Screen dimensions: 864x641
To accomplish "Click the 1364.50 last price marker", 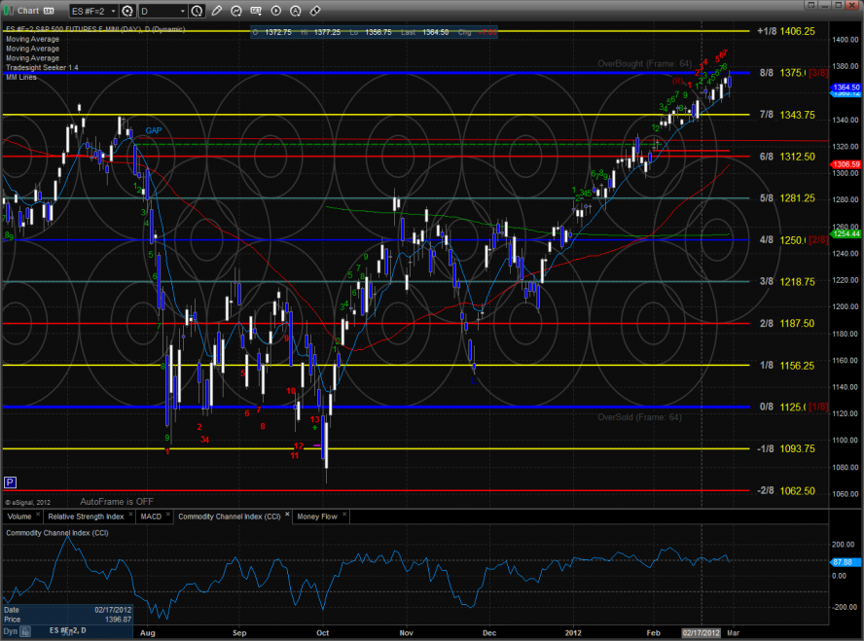I will pyautogui.click(x=843, y=88).
